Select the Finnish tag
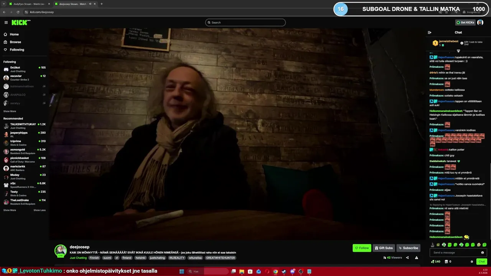 click(x=94, y=258)
